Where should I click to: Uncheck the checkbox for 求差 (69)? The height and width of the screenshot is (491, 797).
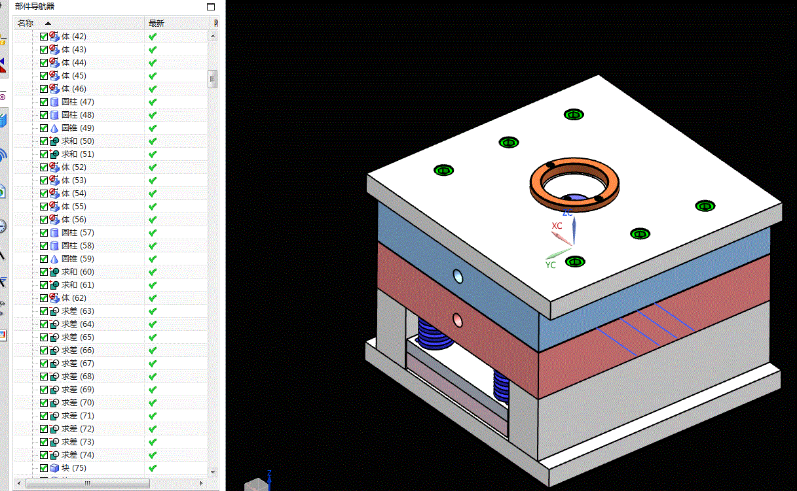pyautogui.click(x=44, y=390)
